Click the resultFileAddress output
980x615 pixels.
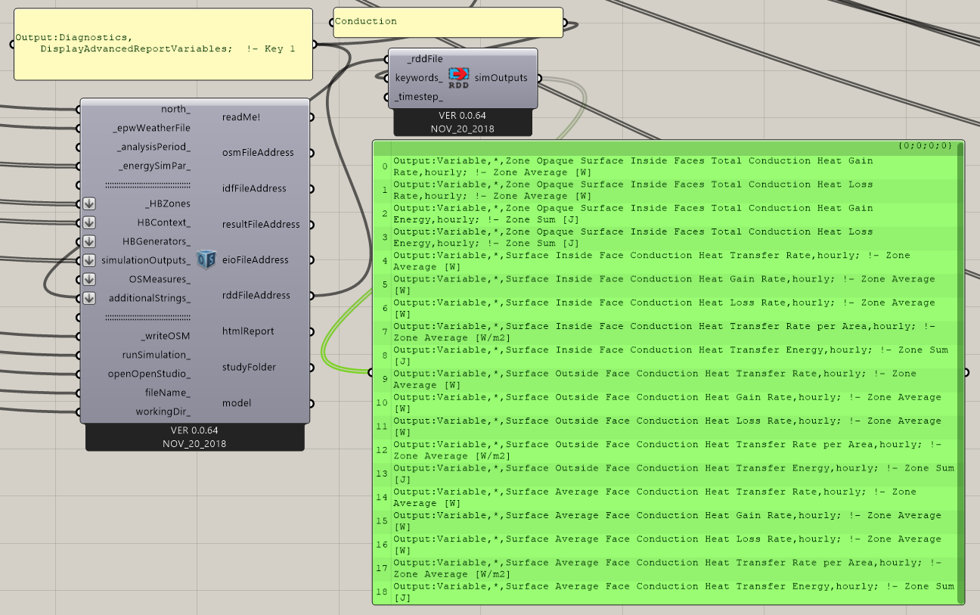point(261,224)
